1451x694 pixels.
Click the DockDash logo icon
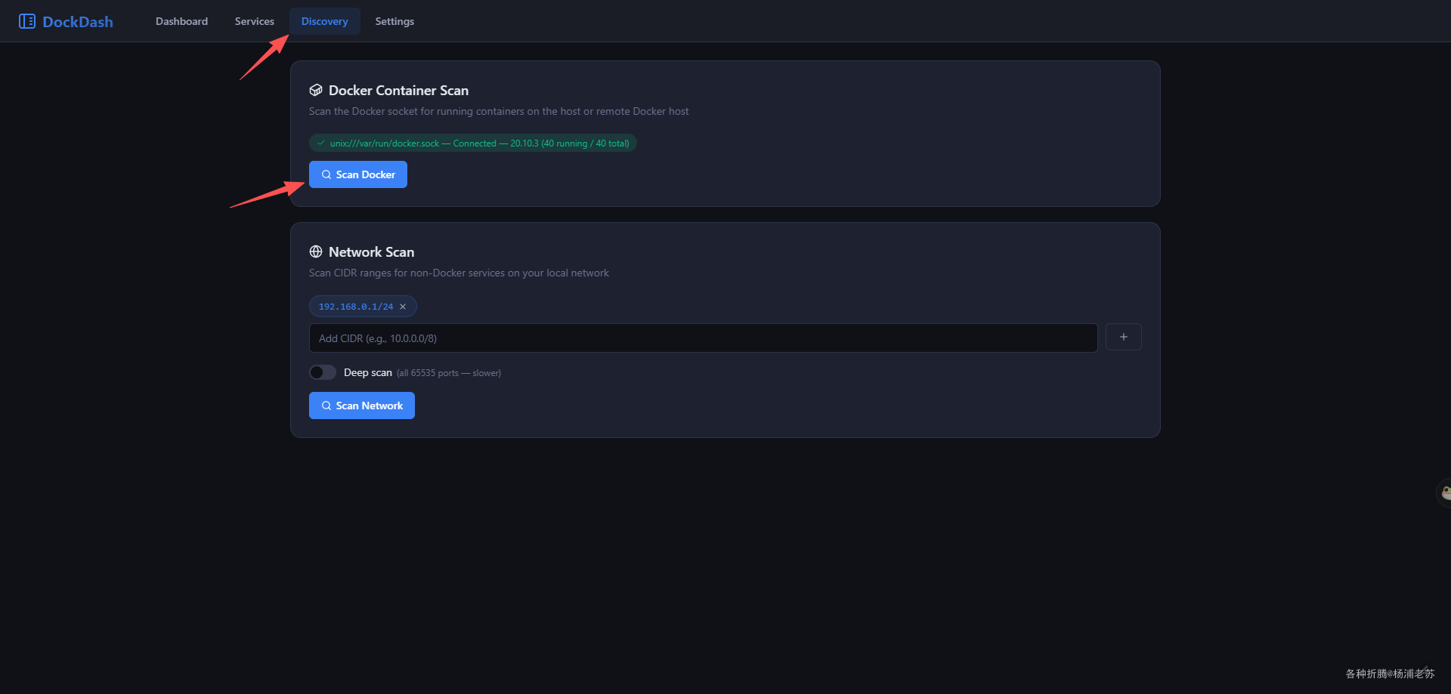click(27, 21)
